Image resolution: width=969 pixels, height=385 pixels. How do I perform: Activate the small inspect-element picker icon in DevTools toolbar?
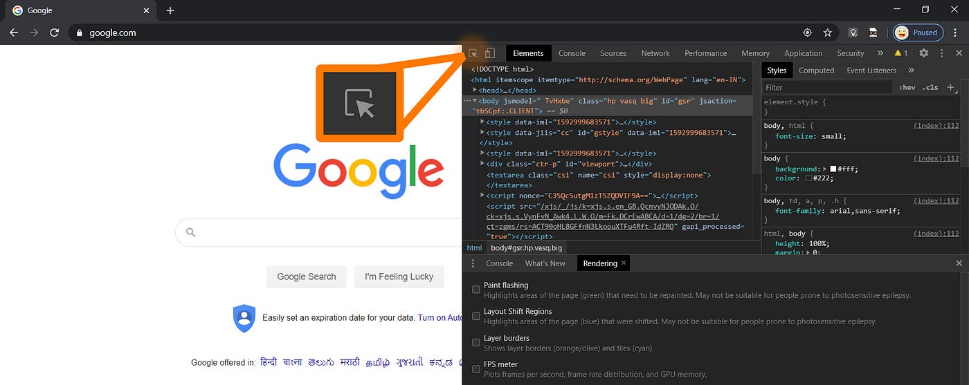(x=473, y=53)
